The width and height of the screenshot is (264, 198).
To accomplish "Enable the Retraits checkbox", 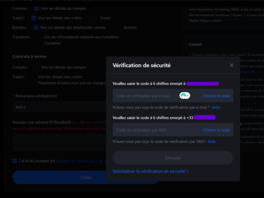I will pos(119,27).
